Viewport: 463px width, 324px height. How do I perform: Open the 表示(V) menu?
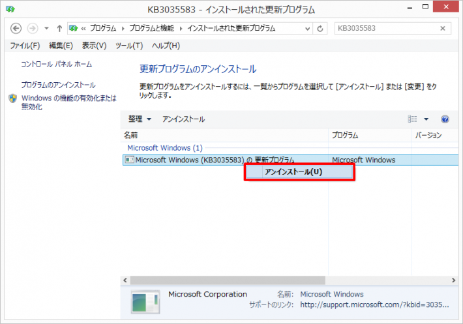coord(94,46)
